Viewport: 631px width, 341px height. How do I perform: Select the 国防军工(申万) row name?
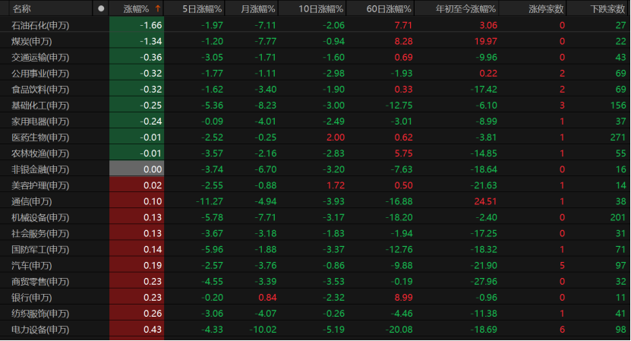point(40,250)
